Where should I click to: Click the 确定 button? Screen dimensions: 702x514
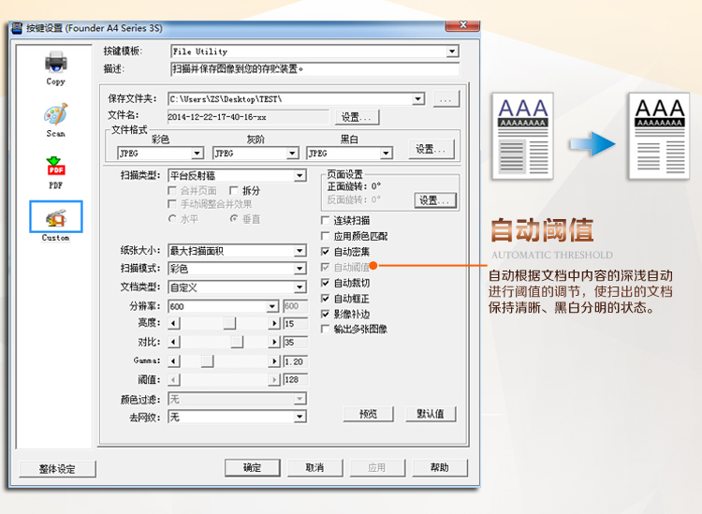pos(252,467)
